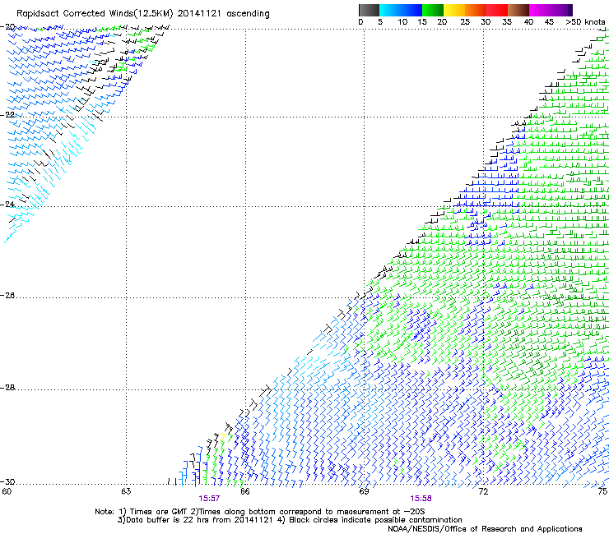Click the "-22" latitude axis label
The height and width of the screenshot is (534, 609).
7,115
